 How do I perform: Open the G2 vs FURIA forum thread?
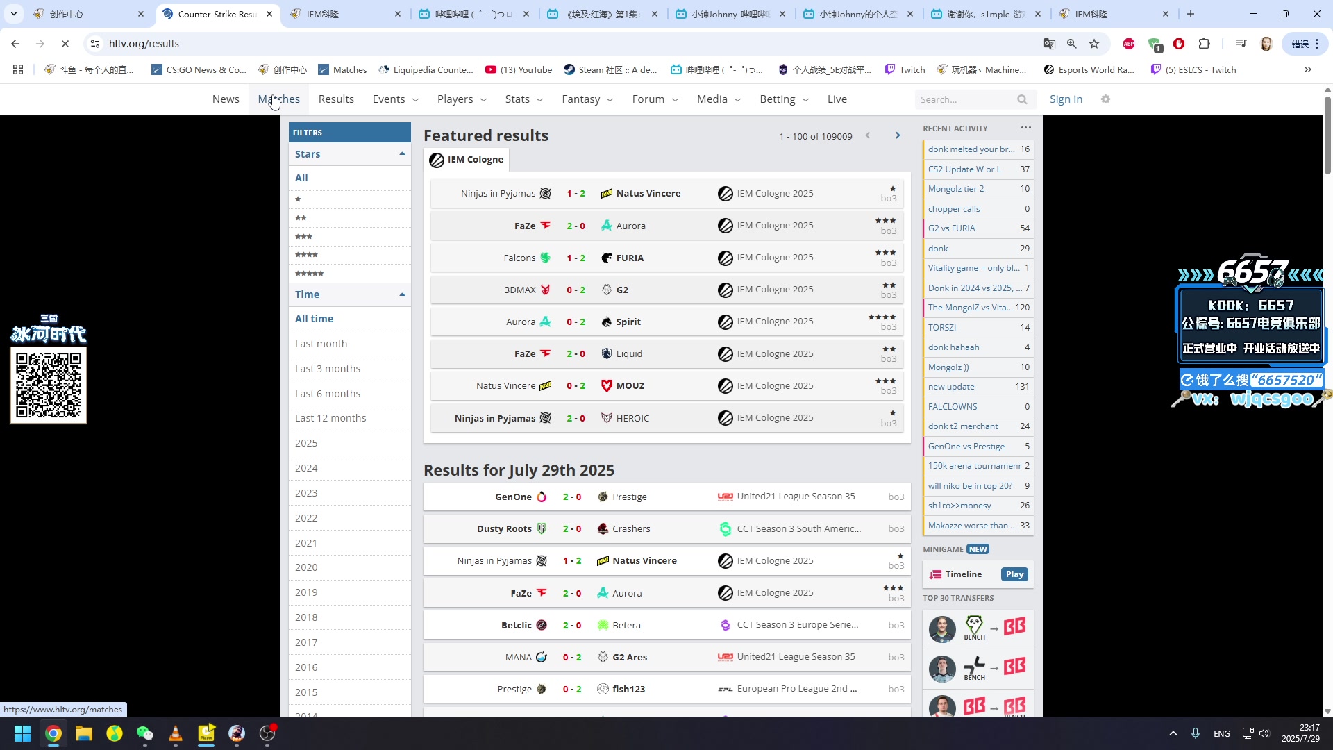pos(977,228)
